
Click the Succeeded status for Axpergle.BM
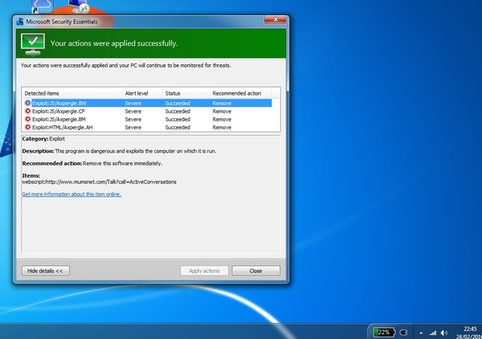(x=178, y=119)
